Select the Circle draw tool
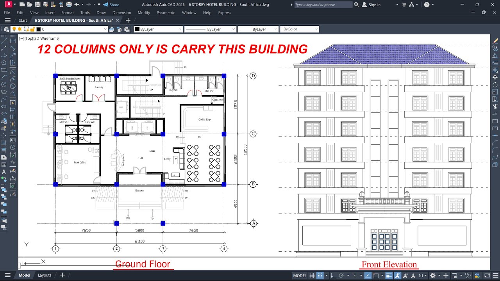Image resolution: width=500 pixels, height=281 pixels. (4, 84)
